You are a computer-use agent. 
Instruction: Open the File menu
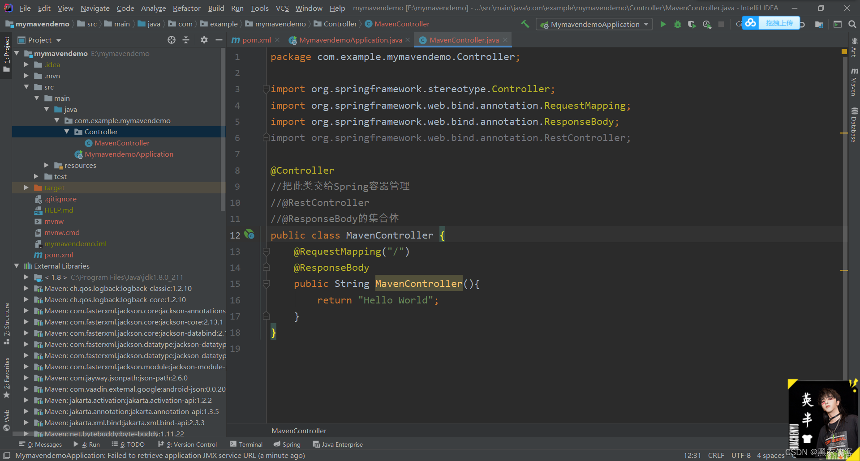pyautogui.click(x=25, y=8)
